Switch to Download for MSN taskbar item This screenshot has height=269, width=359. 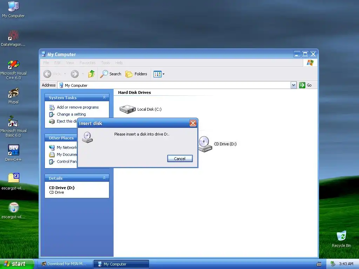click(x=65, y=264)
